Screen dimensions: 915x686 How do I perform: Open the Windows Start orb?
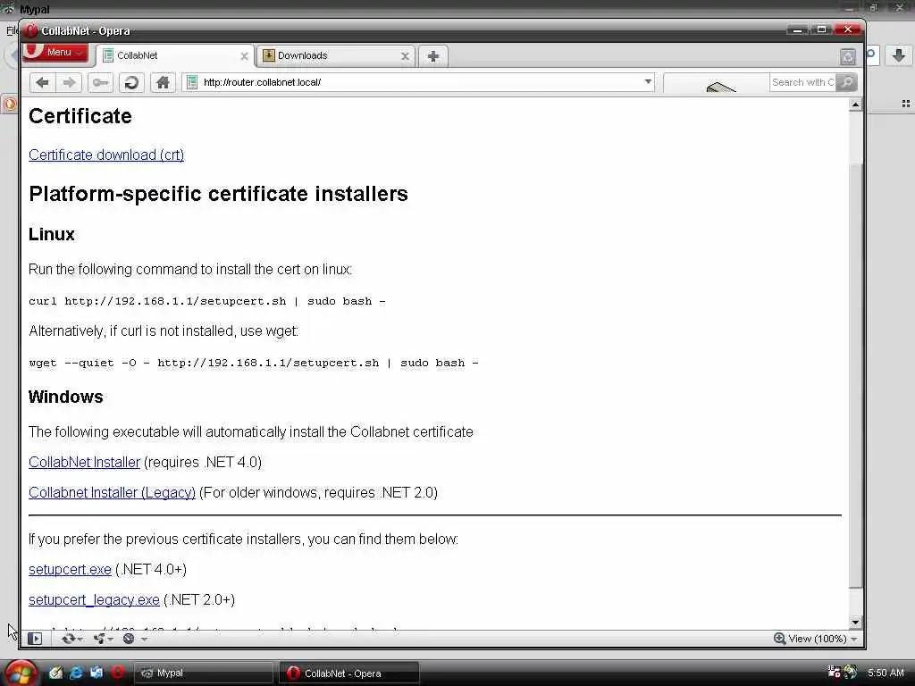click(21, 673)
